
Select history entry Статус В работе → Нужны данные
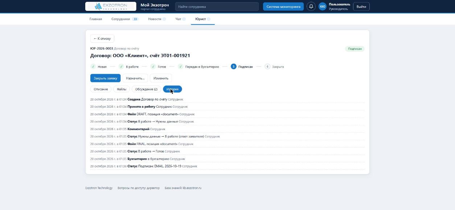click(227, 121)
